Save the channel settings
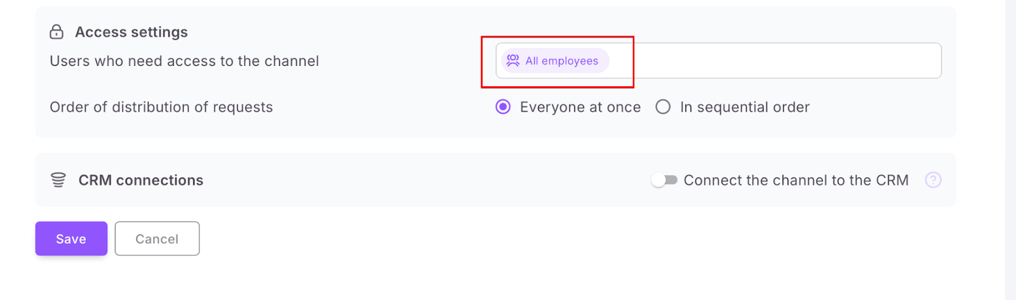Viewport: 1016px width, 300px height. point(71,238)
